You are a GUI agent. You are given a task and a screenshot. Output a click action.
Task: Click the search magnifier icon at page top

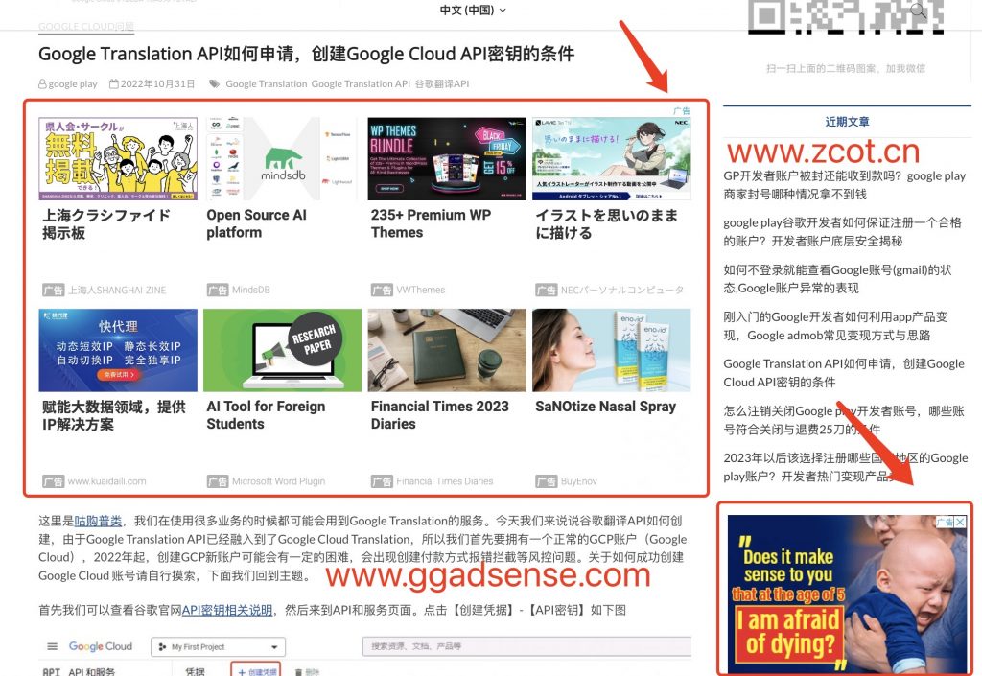[x=918, y=10]
